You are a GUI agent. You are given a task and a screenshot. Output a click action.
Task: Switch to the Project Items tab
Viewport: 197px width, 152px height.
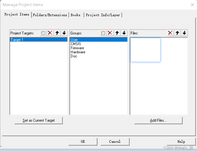point(17,15)
